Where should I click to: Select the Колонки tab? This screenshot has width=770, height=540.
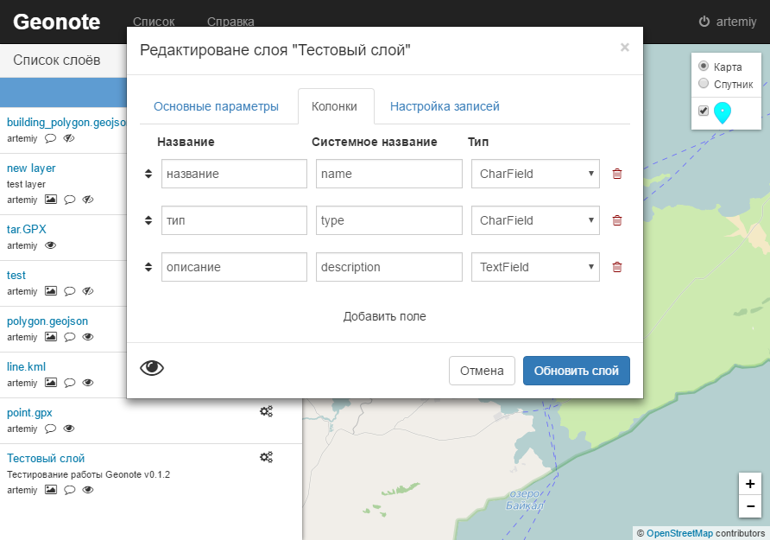(x=334, y=106)
